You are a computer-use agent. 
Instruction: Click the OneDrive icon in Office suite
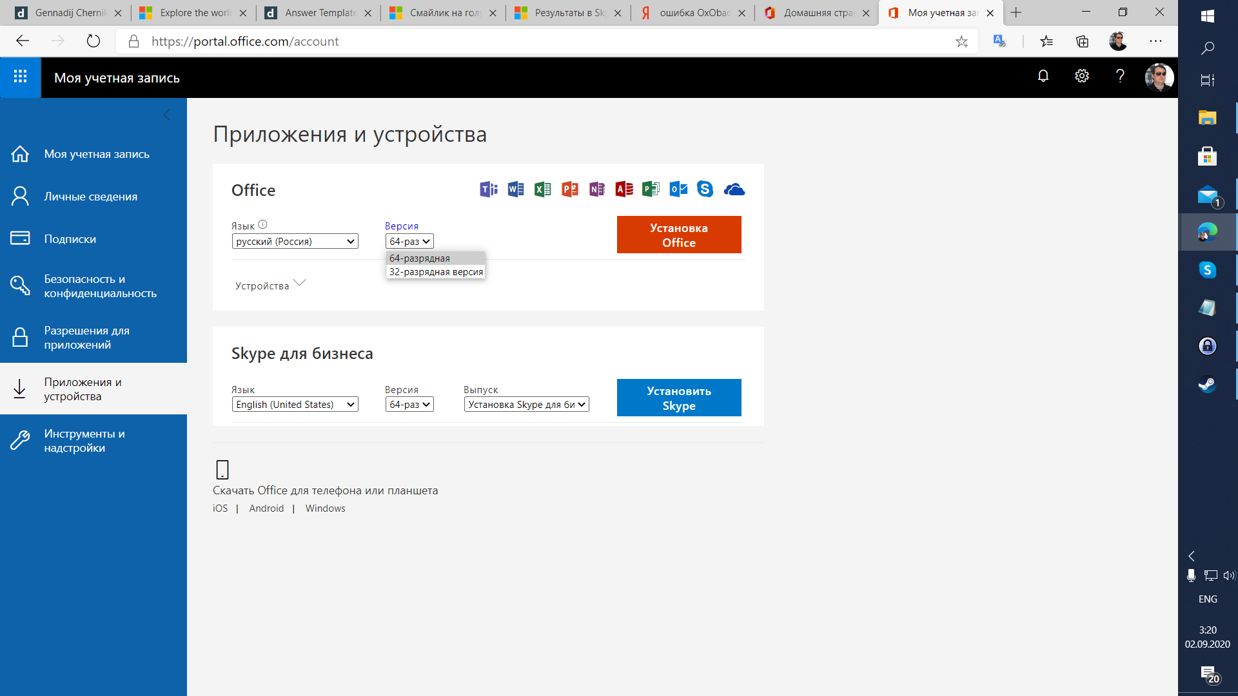click(733, 189)
